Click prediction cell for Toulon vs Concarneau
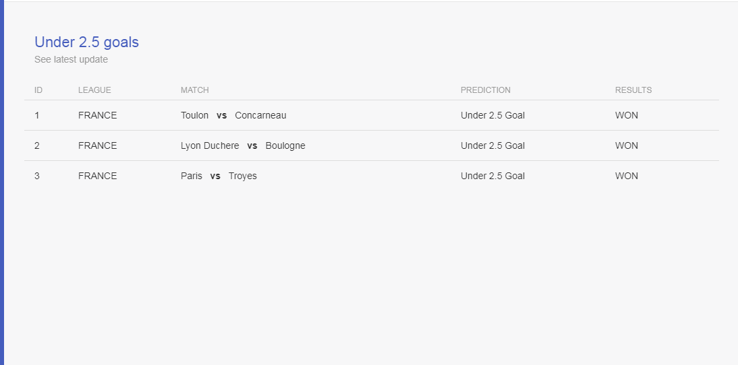Screen dimensions: 738x365 click(492, 116)
